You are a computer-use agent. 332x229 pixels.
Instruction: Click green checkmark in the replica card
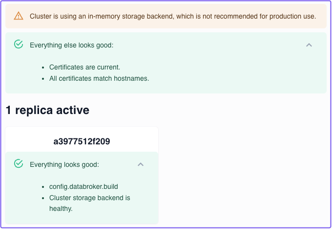click(19, 164)
